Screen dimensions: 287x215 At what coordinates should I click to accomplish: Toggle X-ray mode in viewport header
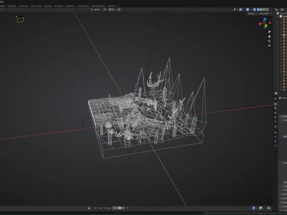click(255, 10)
